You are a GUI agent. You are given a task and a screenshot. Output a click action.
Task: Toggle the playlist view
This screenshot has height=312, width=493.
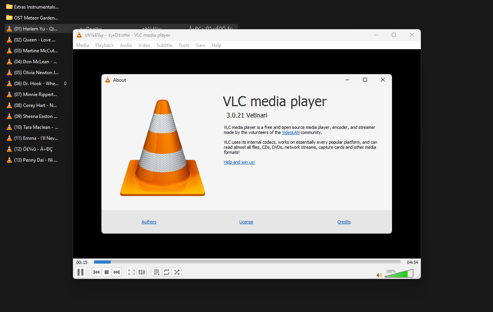tap(157, 272)
